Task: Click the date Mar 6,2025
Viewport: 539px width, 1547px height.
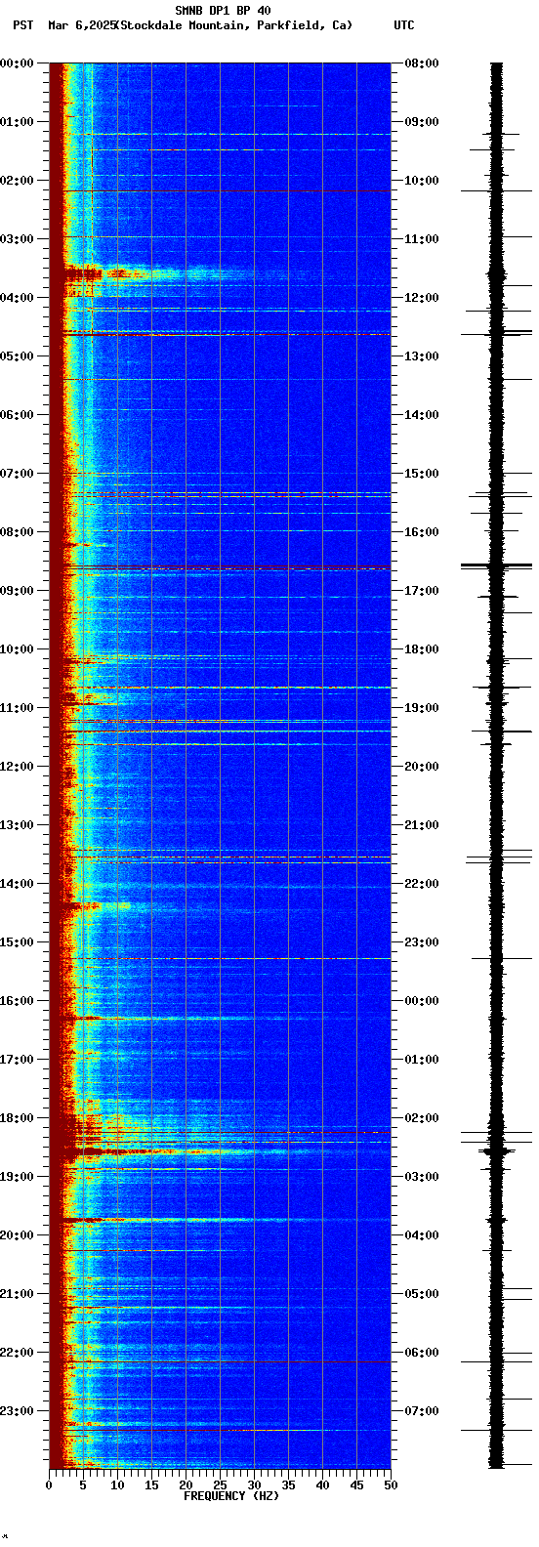Action: tap(81, 25)
